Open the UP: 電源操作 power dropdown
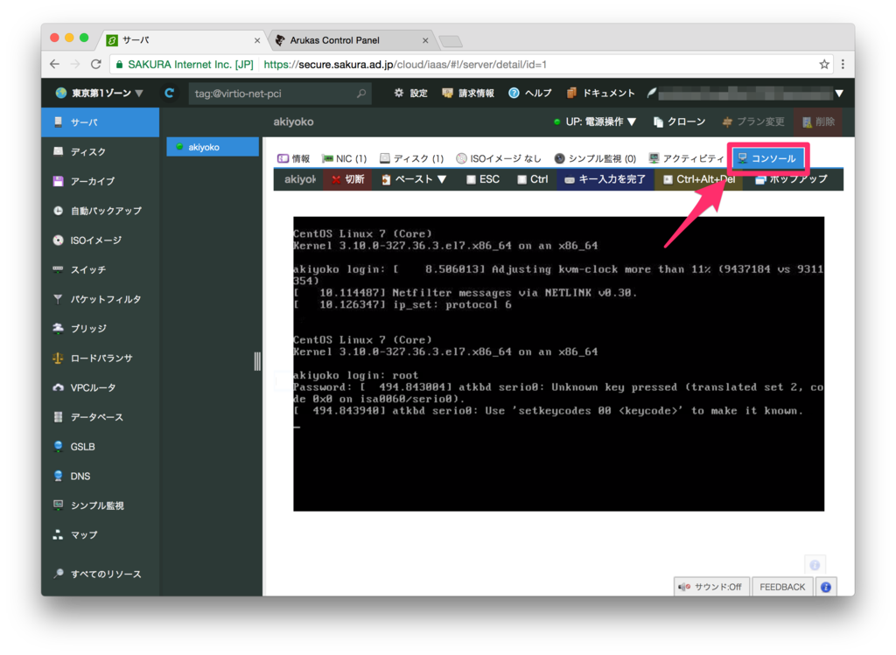Image resolution: width=896 pixels, height=655 pixels. pos(595,122)
